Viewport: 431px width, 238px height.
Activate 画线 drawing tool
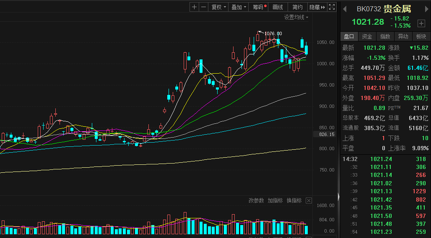(278, 7)
